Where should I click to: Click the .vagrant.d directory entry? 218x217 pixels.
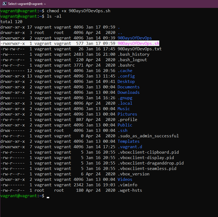click(x=130, y=147)
